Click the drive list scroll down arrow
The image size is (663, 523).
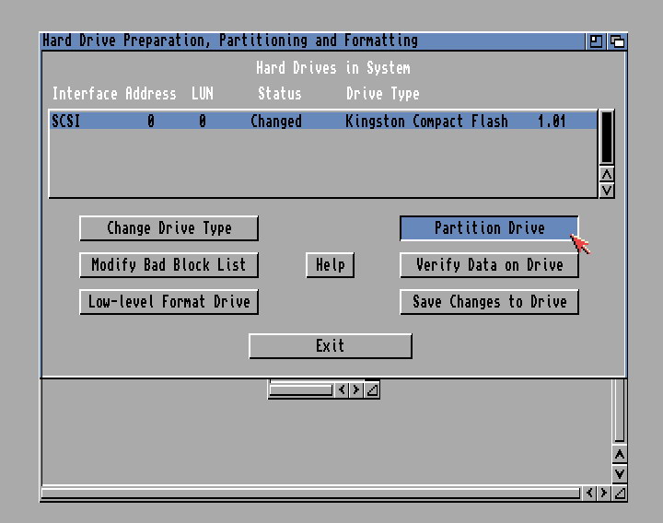606,190
